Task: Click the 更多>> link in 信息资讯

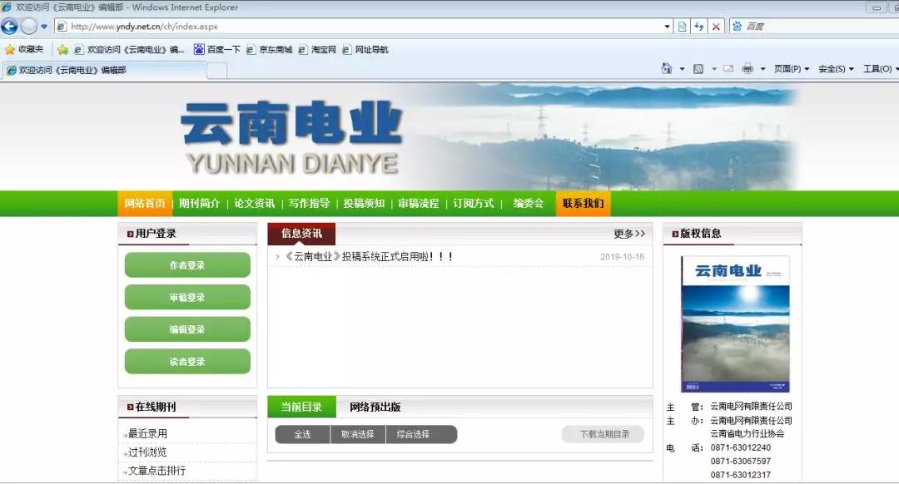Action: click(629, 234)
